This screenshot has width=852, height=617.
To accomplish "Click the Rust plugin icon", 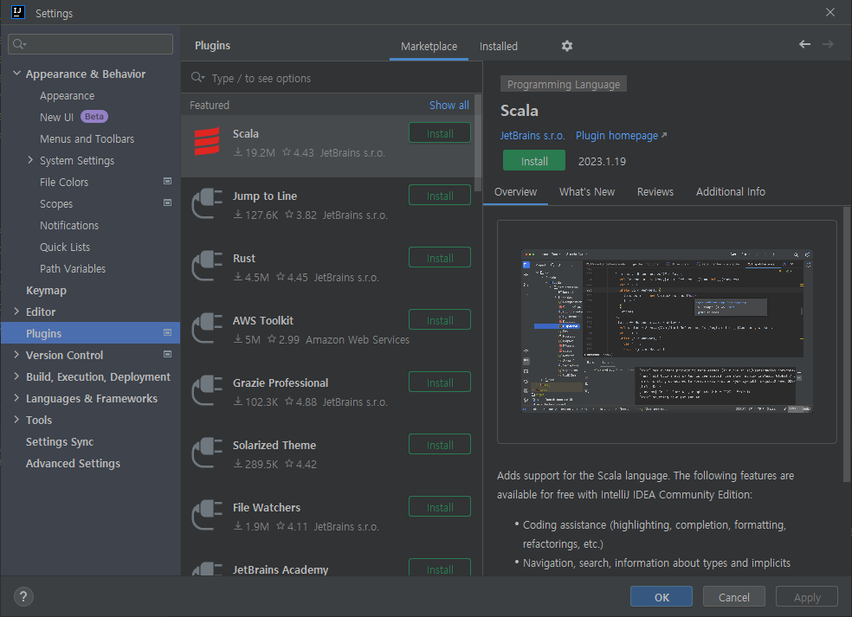I will pos(207,267).
